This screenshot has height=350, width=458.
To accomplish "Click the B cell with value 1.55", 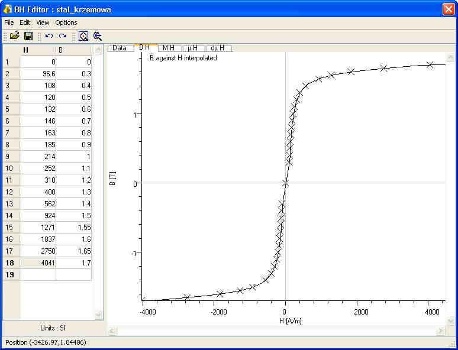I will click(x=73, y=228).
